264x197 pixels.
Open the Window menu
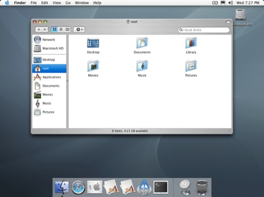82,3
